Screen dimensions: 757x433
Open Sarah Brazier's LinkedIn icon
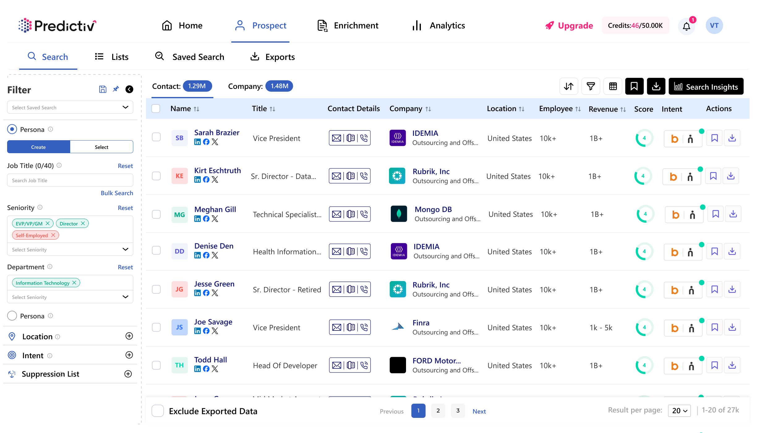[x=197, y=142]
